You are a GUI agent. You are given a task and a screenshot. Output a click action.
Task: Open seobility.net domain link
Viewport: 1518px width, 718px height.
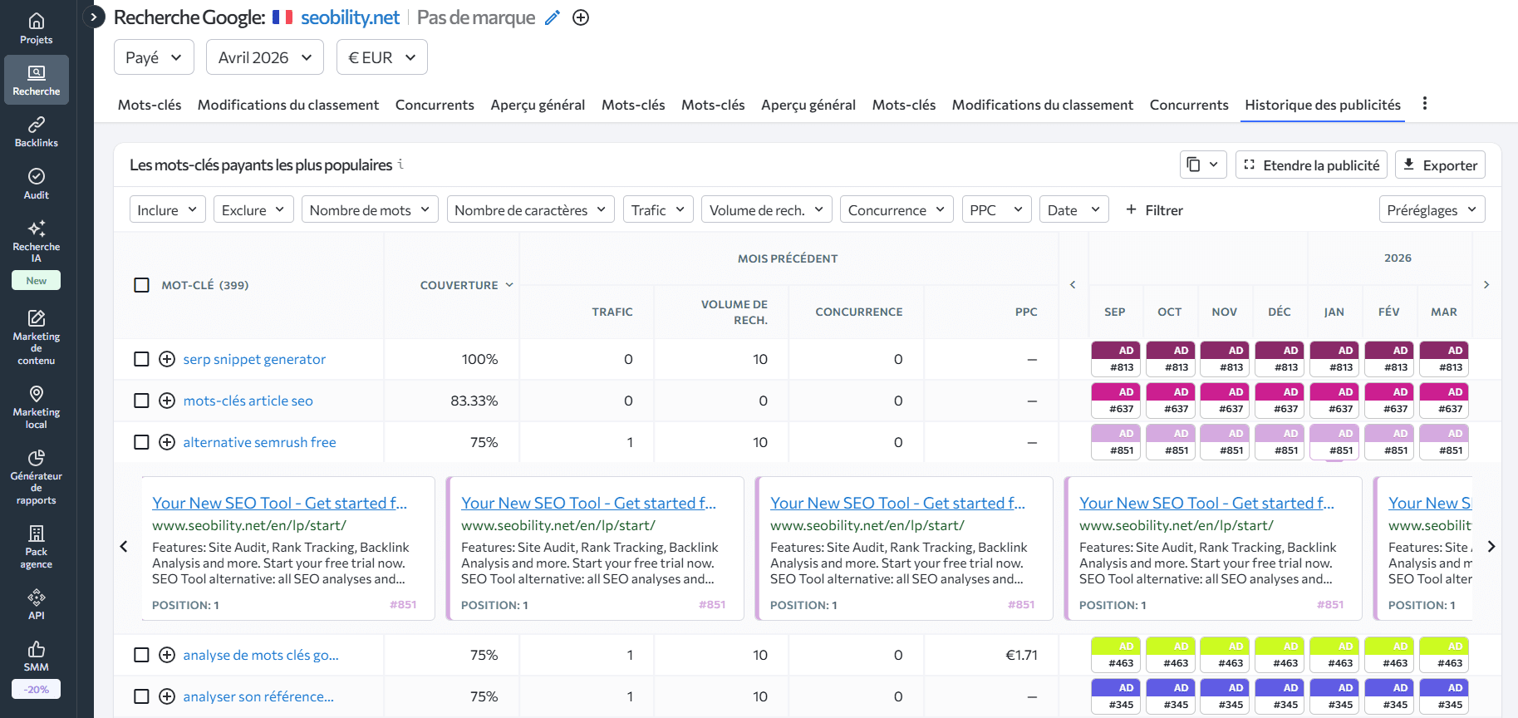click(x=350, y=17)
